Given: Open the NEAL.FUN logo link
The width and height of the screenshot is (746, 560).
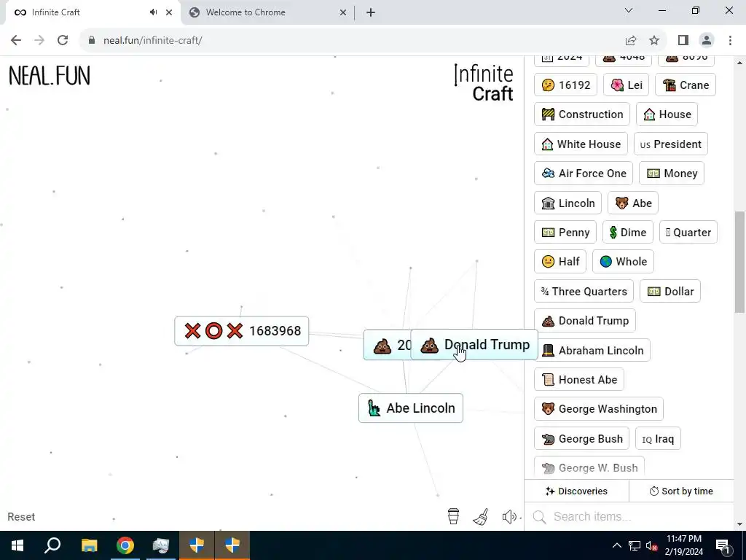Looking at the screenshot, I should pos(50,76).
